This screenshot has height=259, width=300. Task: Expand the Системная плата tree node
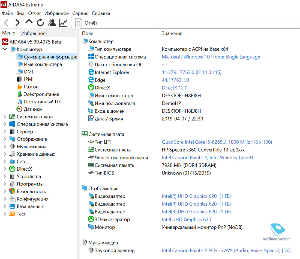(x=5, y=117)
